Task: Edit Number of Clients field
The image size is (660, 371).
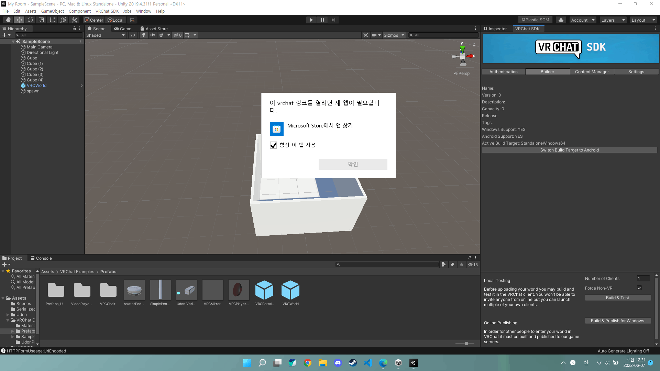Action: (643, 279)
